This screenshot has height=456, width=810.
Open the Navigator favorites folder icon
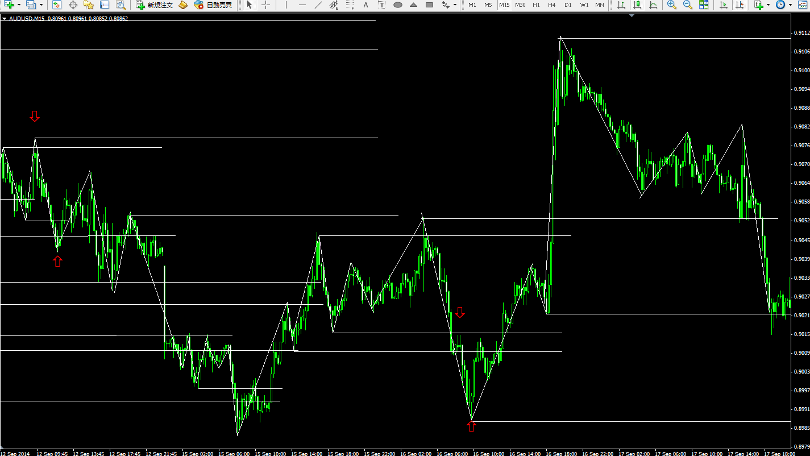89,5
